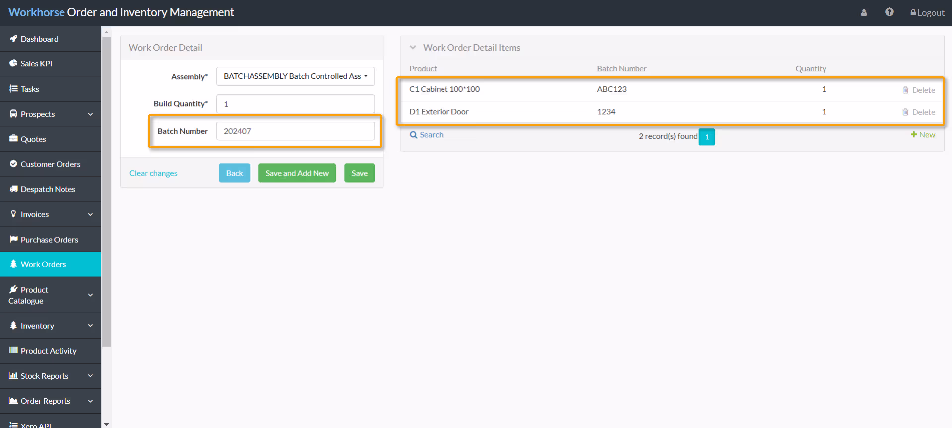Click sidebar scrollbar up arrow
Viewport: 952px width, 428px height.
tap(106, 32)
